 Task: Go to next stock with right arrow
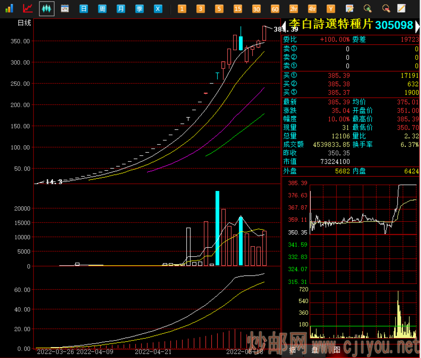click(417, 26)
